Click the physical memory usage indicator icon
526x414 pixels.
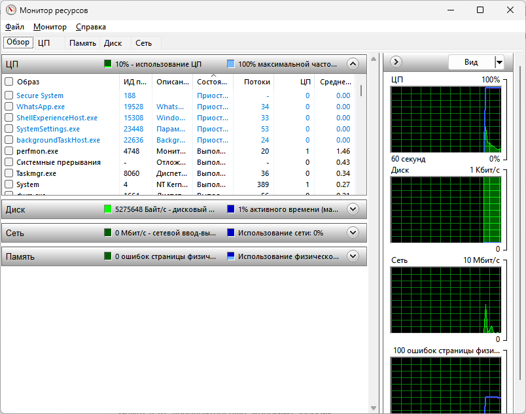click(x=231, y=256)
